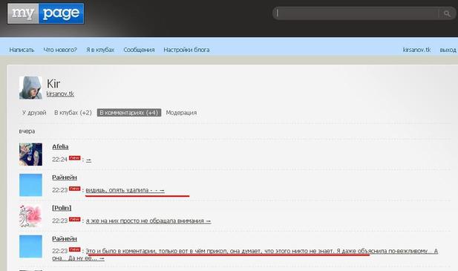
Task: Select the В комментариях (+4) tab
Action: point(129,113)
